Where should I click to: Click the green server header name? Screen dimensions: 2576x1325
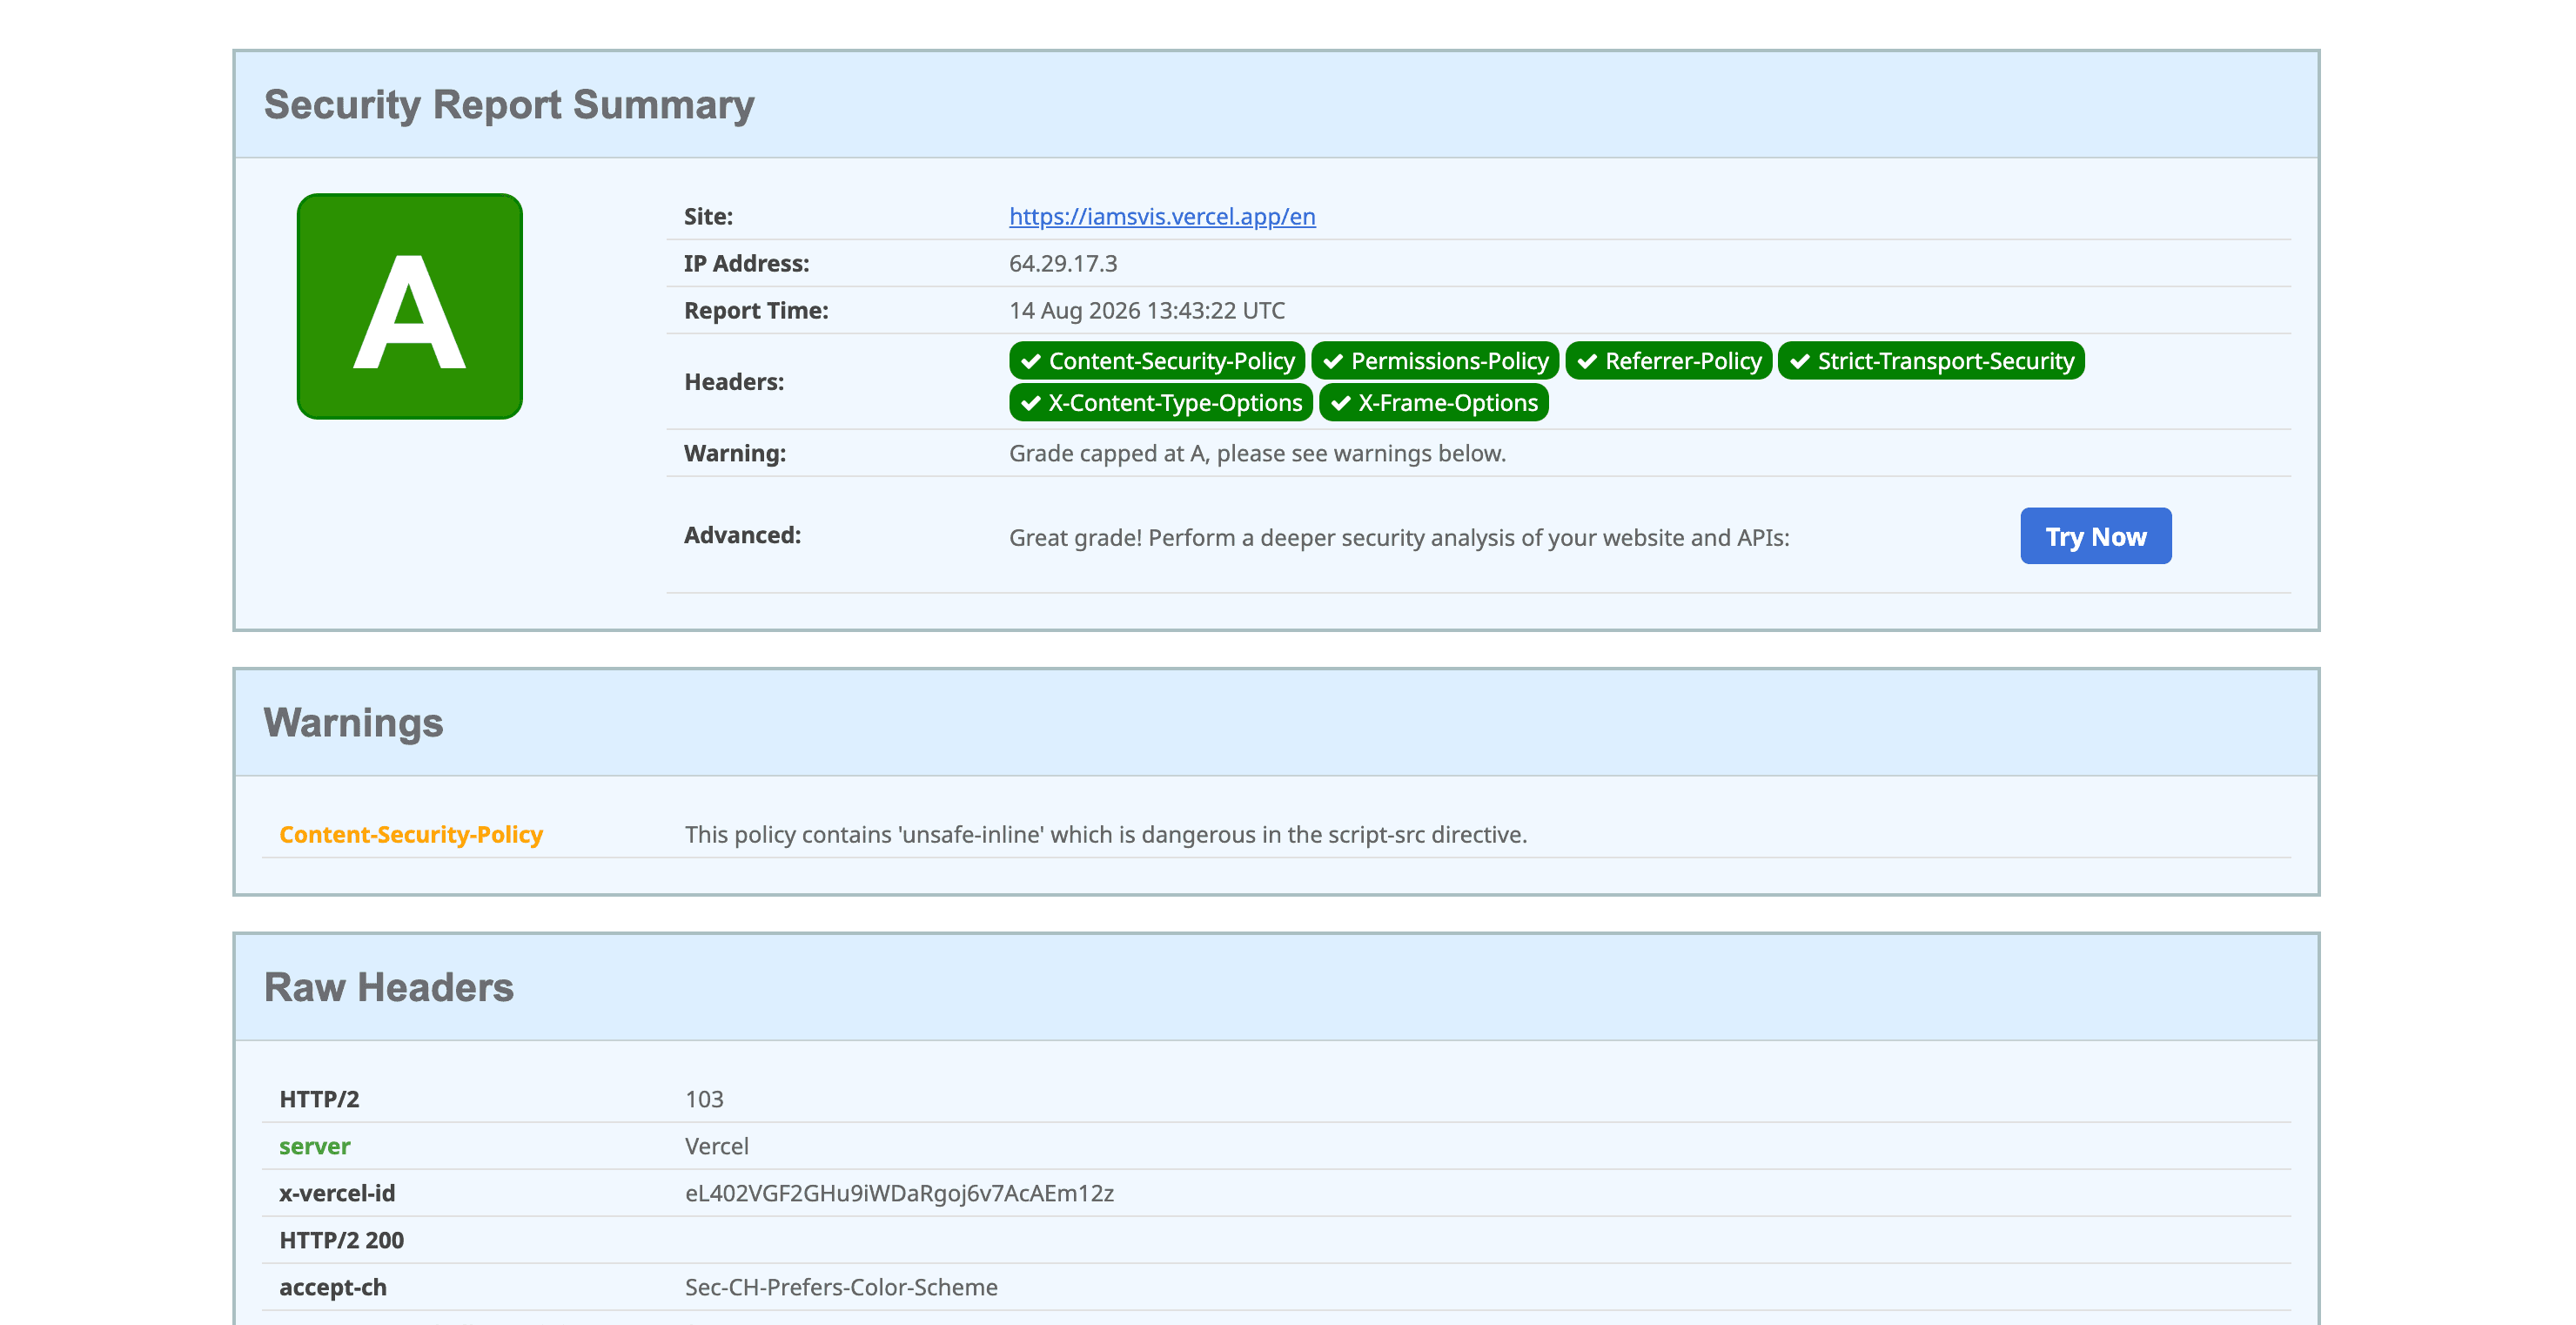coord(315,1146)
